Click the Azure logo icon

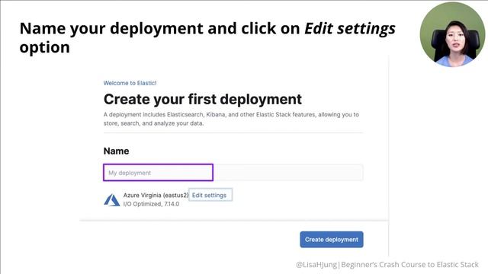click(x=112, y=199)
